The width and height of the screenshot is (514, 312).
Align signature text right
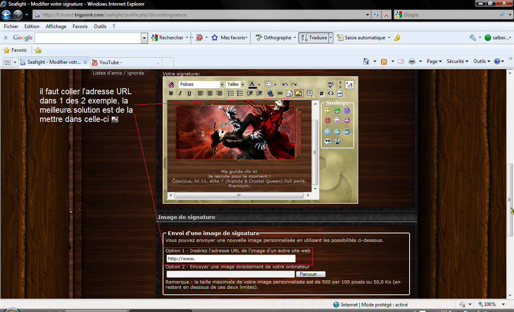click(x=219, y=93)
